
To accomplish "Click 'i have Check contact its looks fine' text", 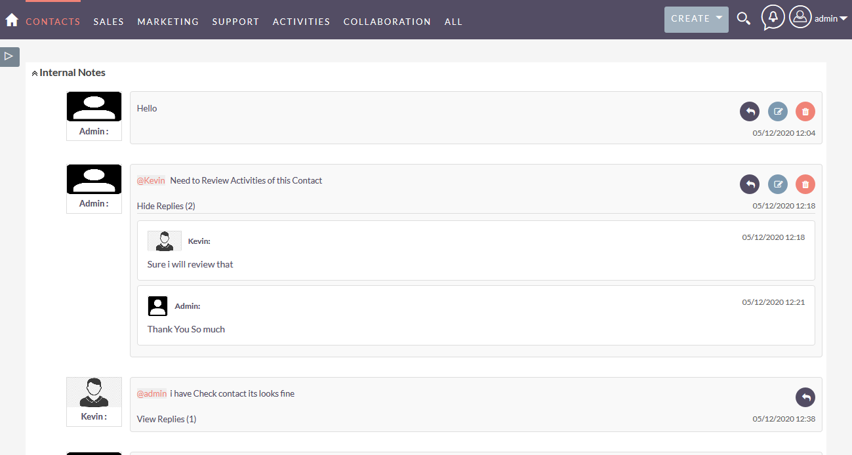I will click(232, 393).
